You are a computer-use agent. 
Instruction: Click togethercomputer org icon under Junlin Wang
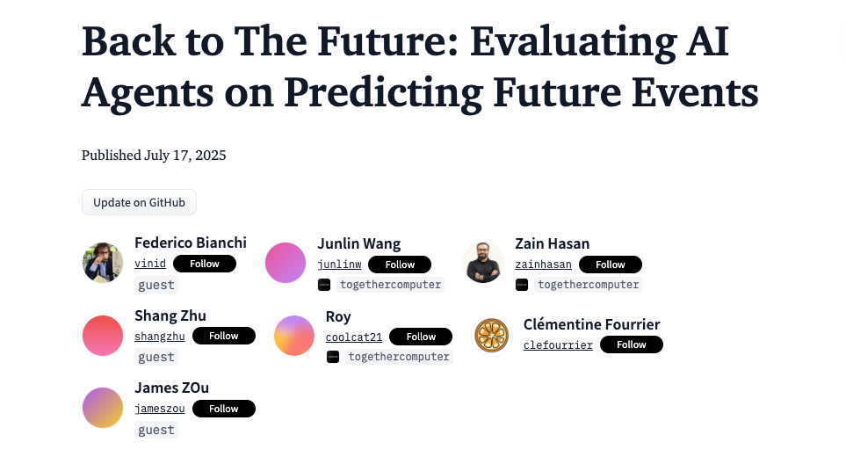324,285
